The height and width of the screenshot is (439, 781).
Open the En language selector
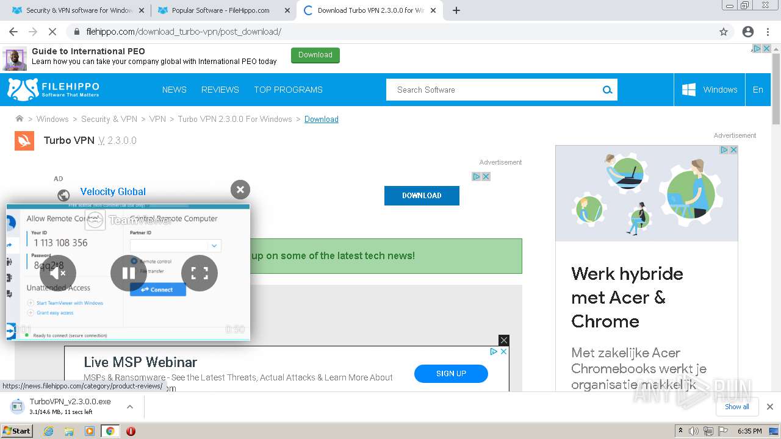(x=758, y=90)
